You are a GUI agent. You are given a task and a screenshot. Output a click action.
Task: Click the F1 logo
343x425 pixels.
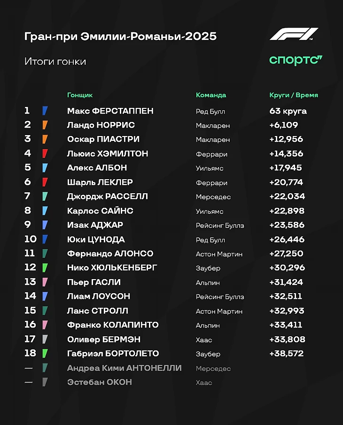(x=294, y=34)
